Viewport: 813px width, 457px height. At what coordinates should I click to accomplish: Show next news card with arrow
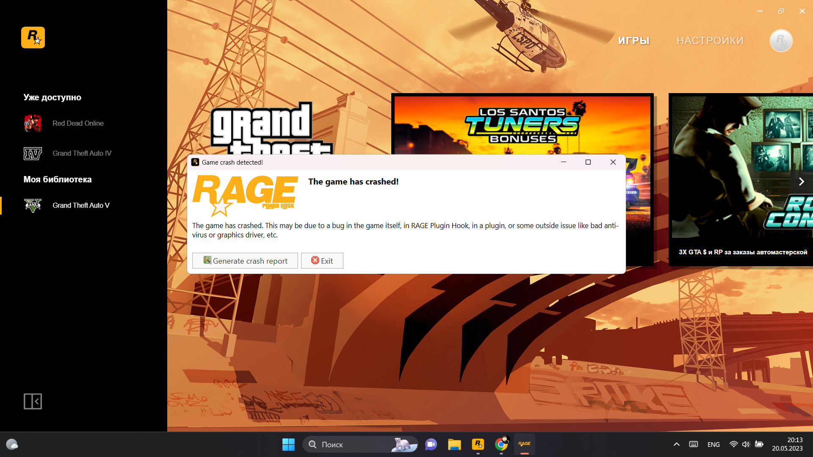[x=801, y=182]
